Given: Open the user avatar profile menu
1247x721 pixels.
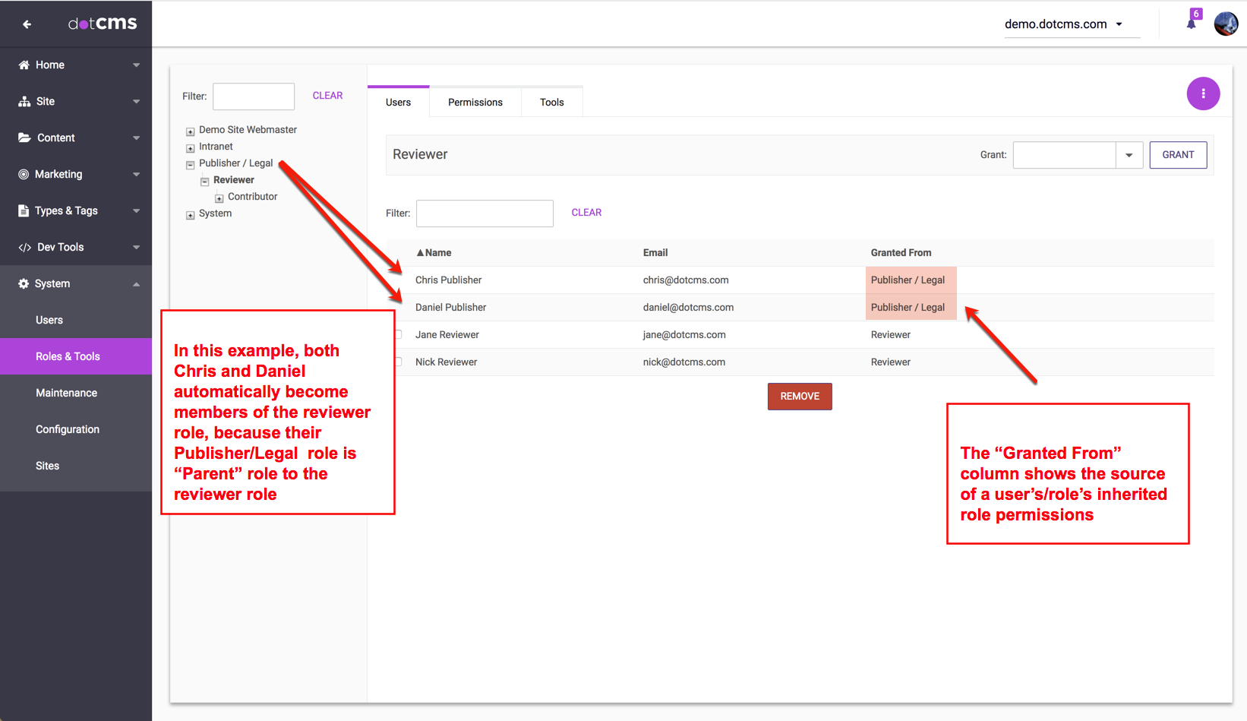Looking at the screenshot, I should coord(1226,24).
